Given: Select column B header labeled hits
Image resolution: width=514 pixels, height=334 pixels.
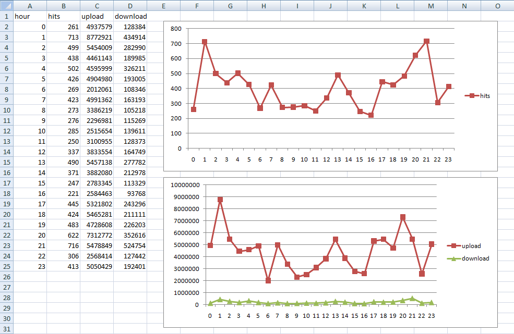Looking at the screenshot, I should click(63, 6).
